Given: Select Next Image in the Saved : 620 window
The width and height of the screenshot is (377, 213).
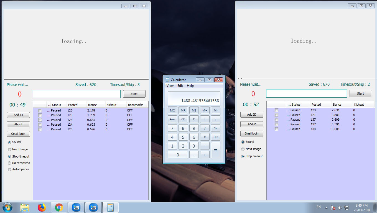Looking at the screenshot, I should point(18,149).
